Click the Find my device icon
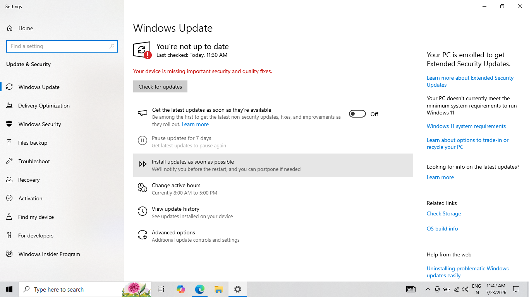The width and height of the screenshot is (529, 297). pyautogui.click(x=10, y=217)
